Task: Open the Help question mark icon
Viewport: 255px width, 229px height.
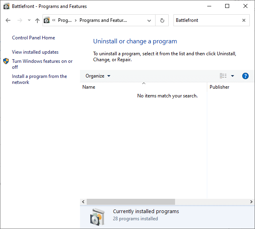Action: (245, 76)
